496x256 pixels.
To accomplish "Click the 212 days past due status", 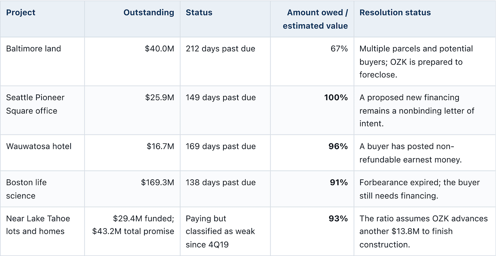I will [x=220, y=49].
